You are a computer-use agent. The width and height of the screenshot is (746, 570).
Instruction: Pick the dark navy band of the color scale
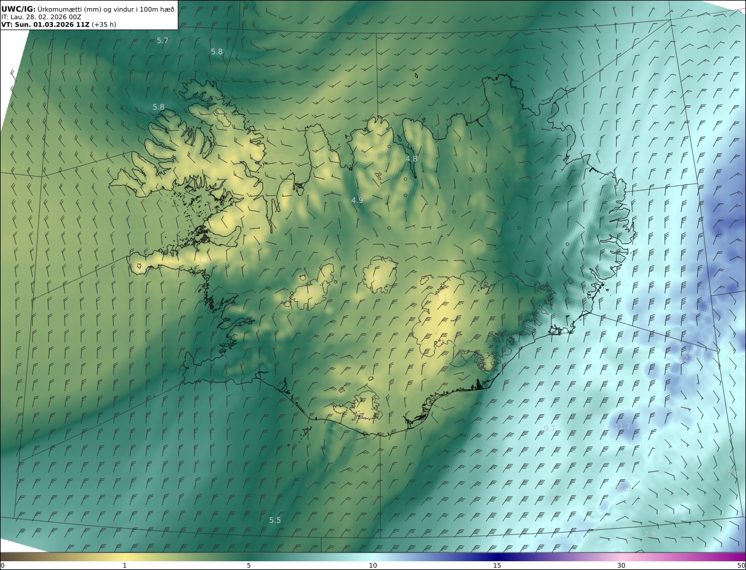click(497, 557)
